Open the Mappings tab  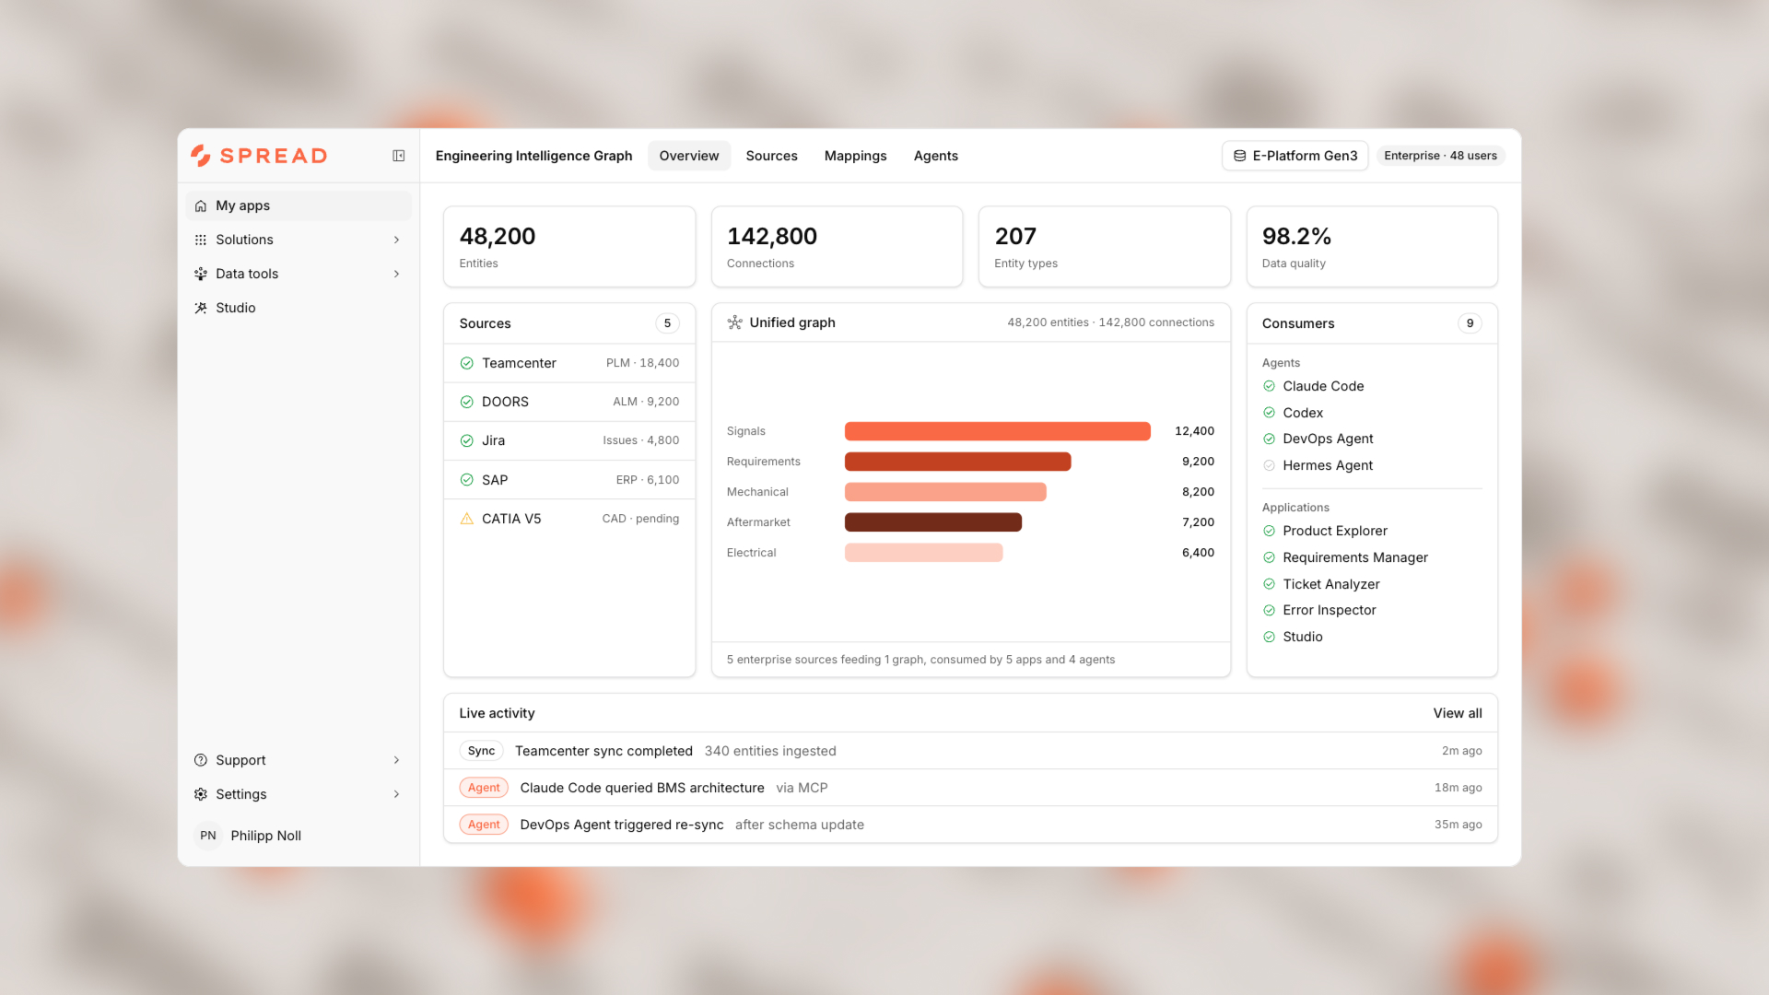855,156
